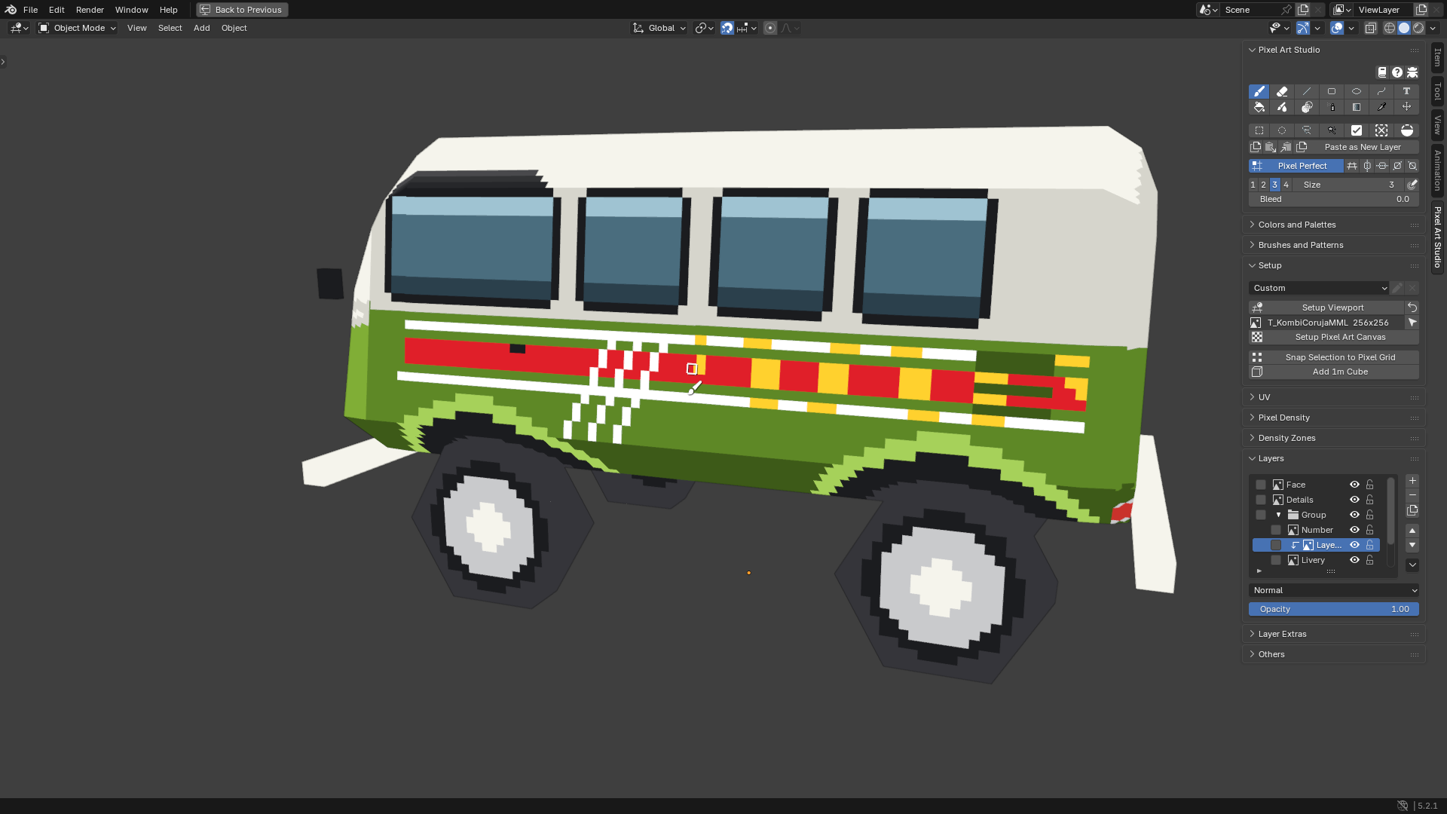Screen dimensions: 1447x814
Task: Select the Rectangle shape tool
Action: click(1332, 91)
